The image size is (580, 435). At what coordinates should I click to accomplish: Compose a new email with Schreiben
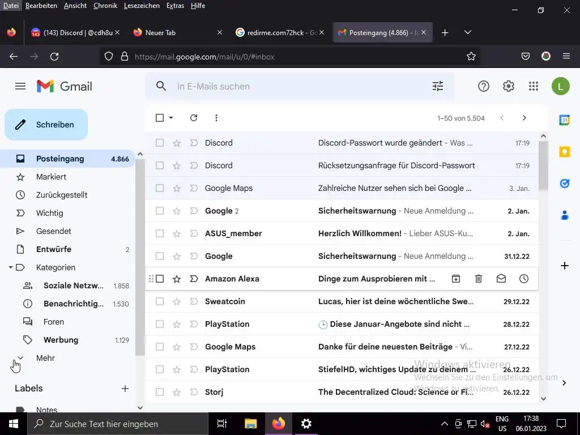click(46, 125)
